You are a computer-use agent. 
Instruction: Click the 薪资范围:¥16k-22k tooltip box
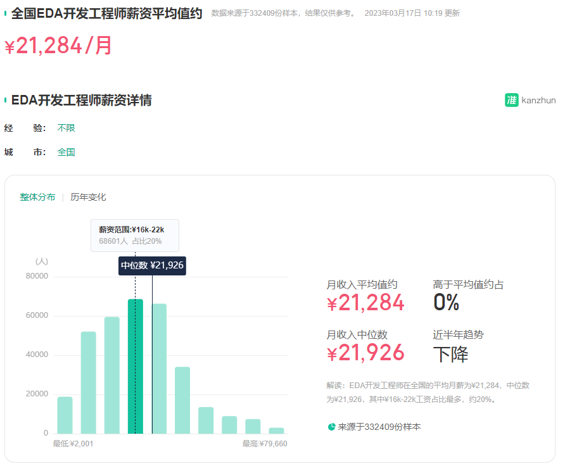pyautogui.click(x=135, y=236)
